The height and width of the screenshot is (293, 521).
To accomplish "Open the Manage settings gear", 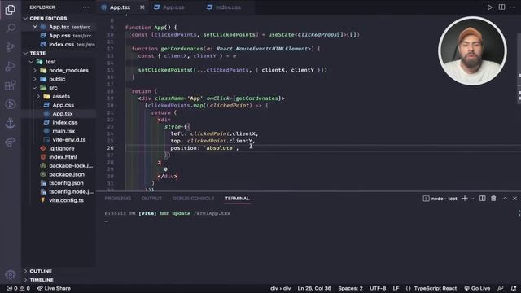I will point(11,274).
